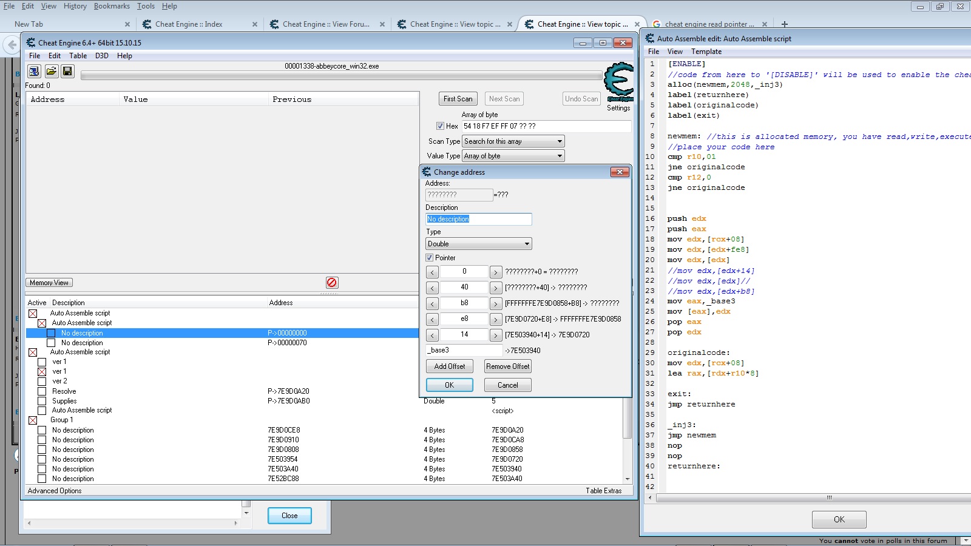The height and width of the screenshot is (546, 971).
Task: Decrease offset 40 with its left arrow
Action: (432, 288)
